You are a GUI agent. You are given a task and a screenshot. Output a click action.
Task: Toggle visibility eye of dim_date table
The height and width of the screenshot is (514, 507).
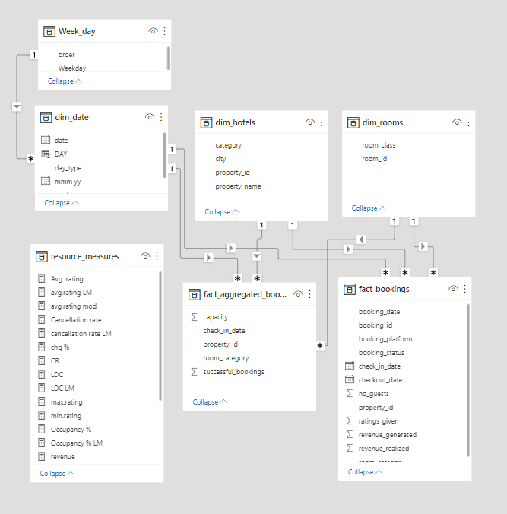coord(150,117)
